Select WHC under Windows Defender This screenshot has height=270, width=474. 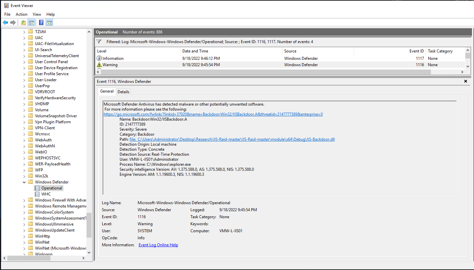46,194
